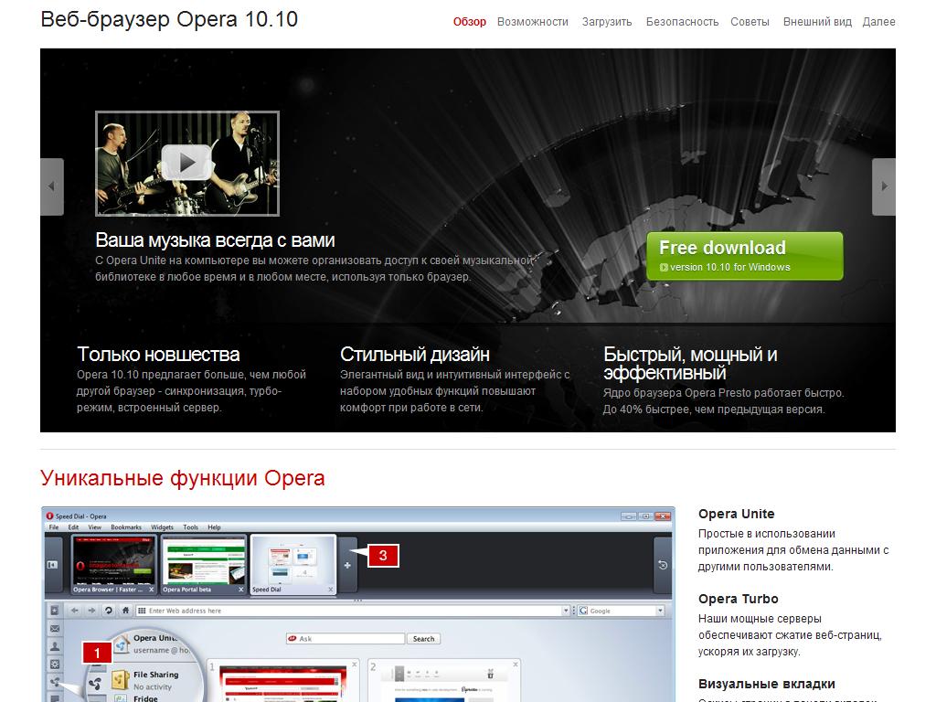
Task: Open the Возможности navigation tab
Action: click(x=532, y=22)
